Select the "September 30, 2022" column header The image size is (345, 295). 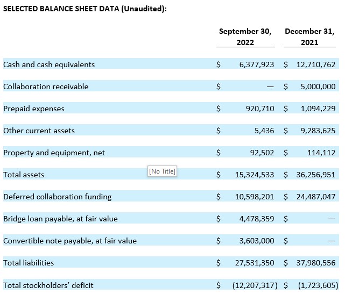(245, 37)
